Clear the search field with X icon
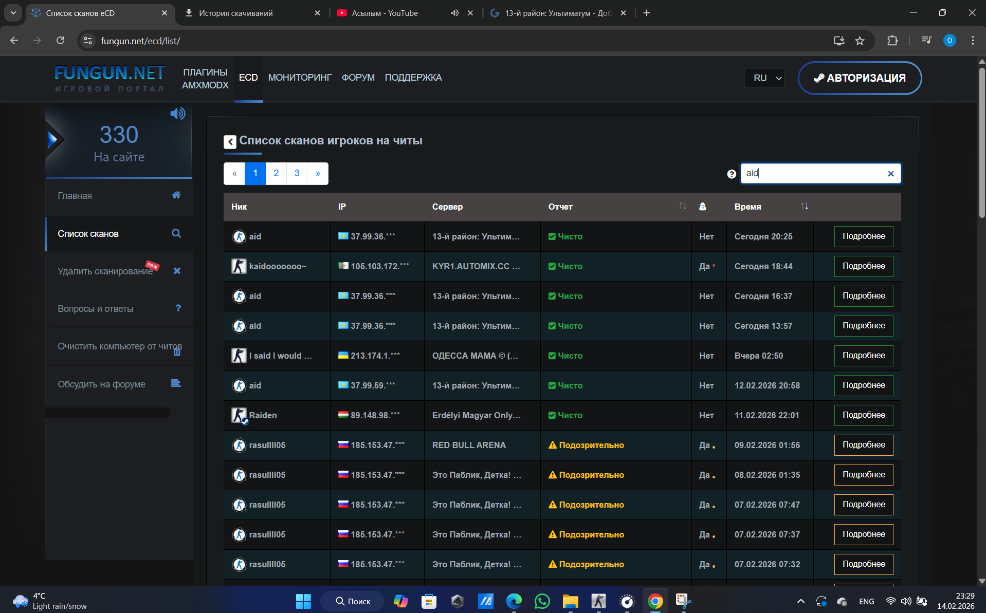This screenshot has width=986, height=613. [890, 174]
